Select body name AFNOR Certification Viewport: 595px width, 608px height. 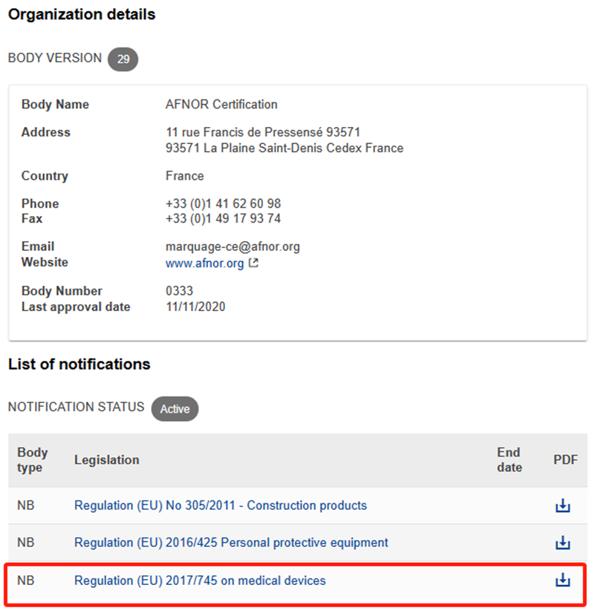click(221, 105)
